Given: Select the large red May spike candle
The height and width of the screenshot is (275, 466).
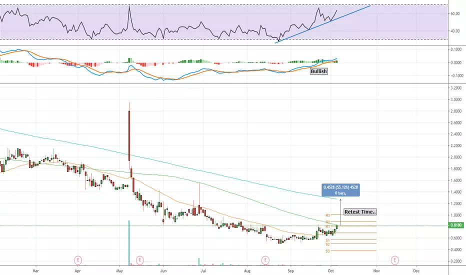Looking at the screenshot, I should [x=129, y=136].
